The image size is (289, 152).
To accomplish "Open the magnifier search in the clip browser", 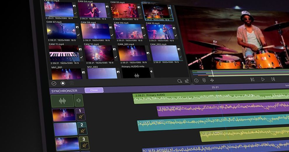I will (180, 81).
